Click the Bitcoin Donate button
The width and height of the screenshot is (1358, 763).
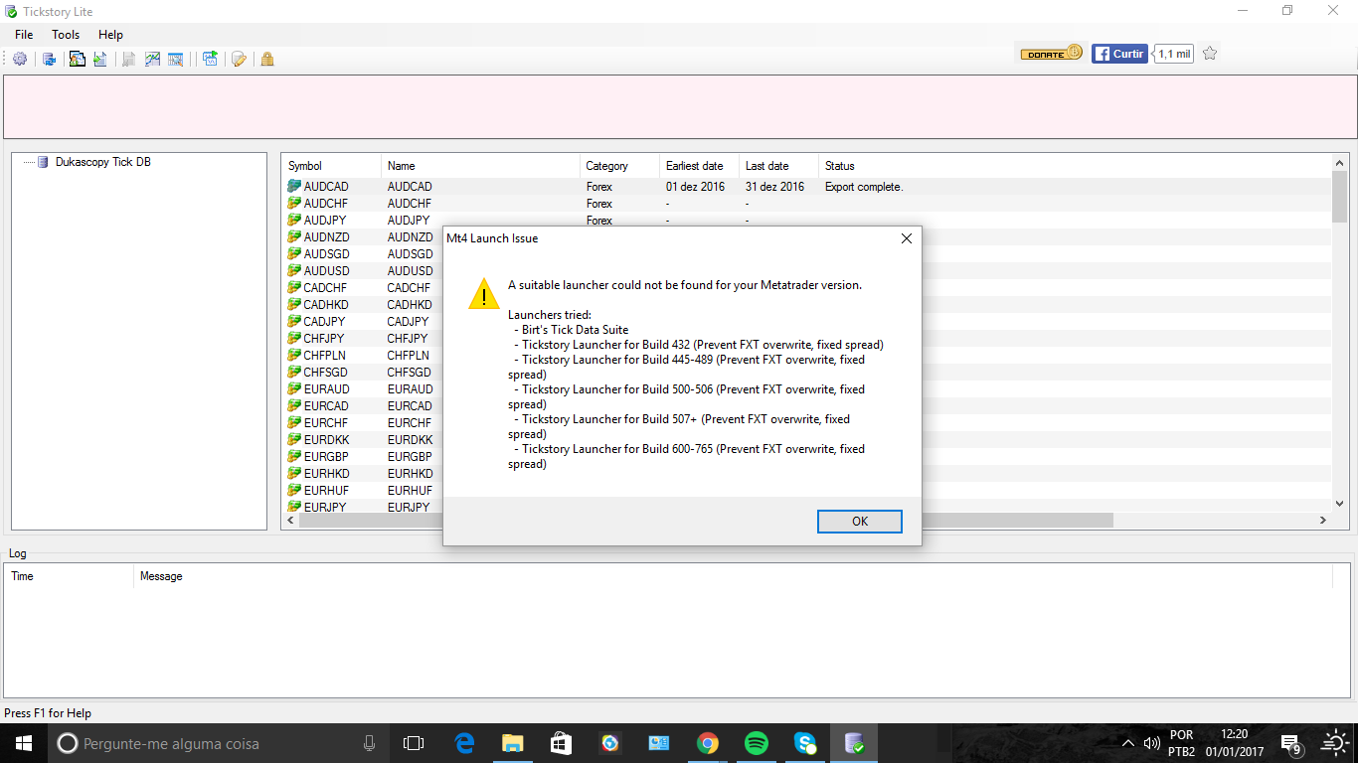pyautogui.click(x=1052, y=54)
